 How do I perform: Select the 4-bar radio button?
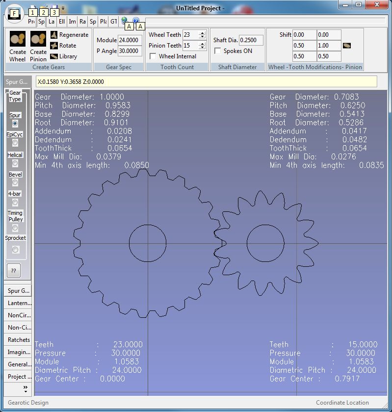15,202
